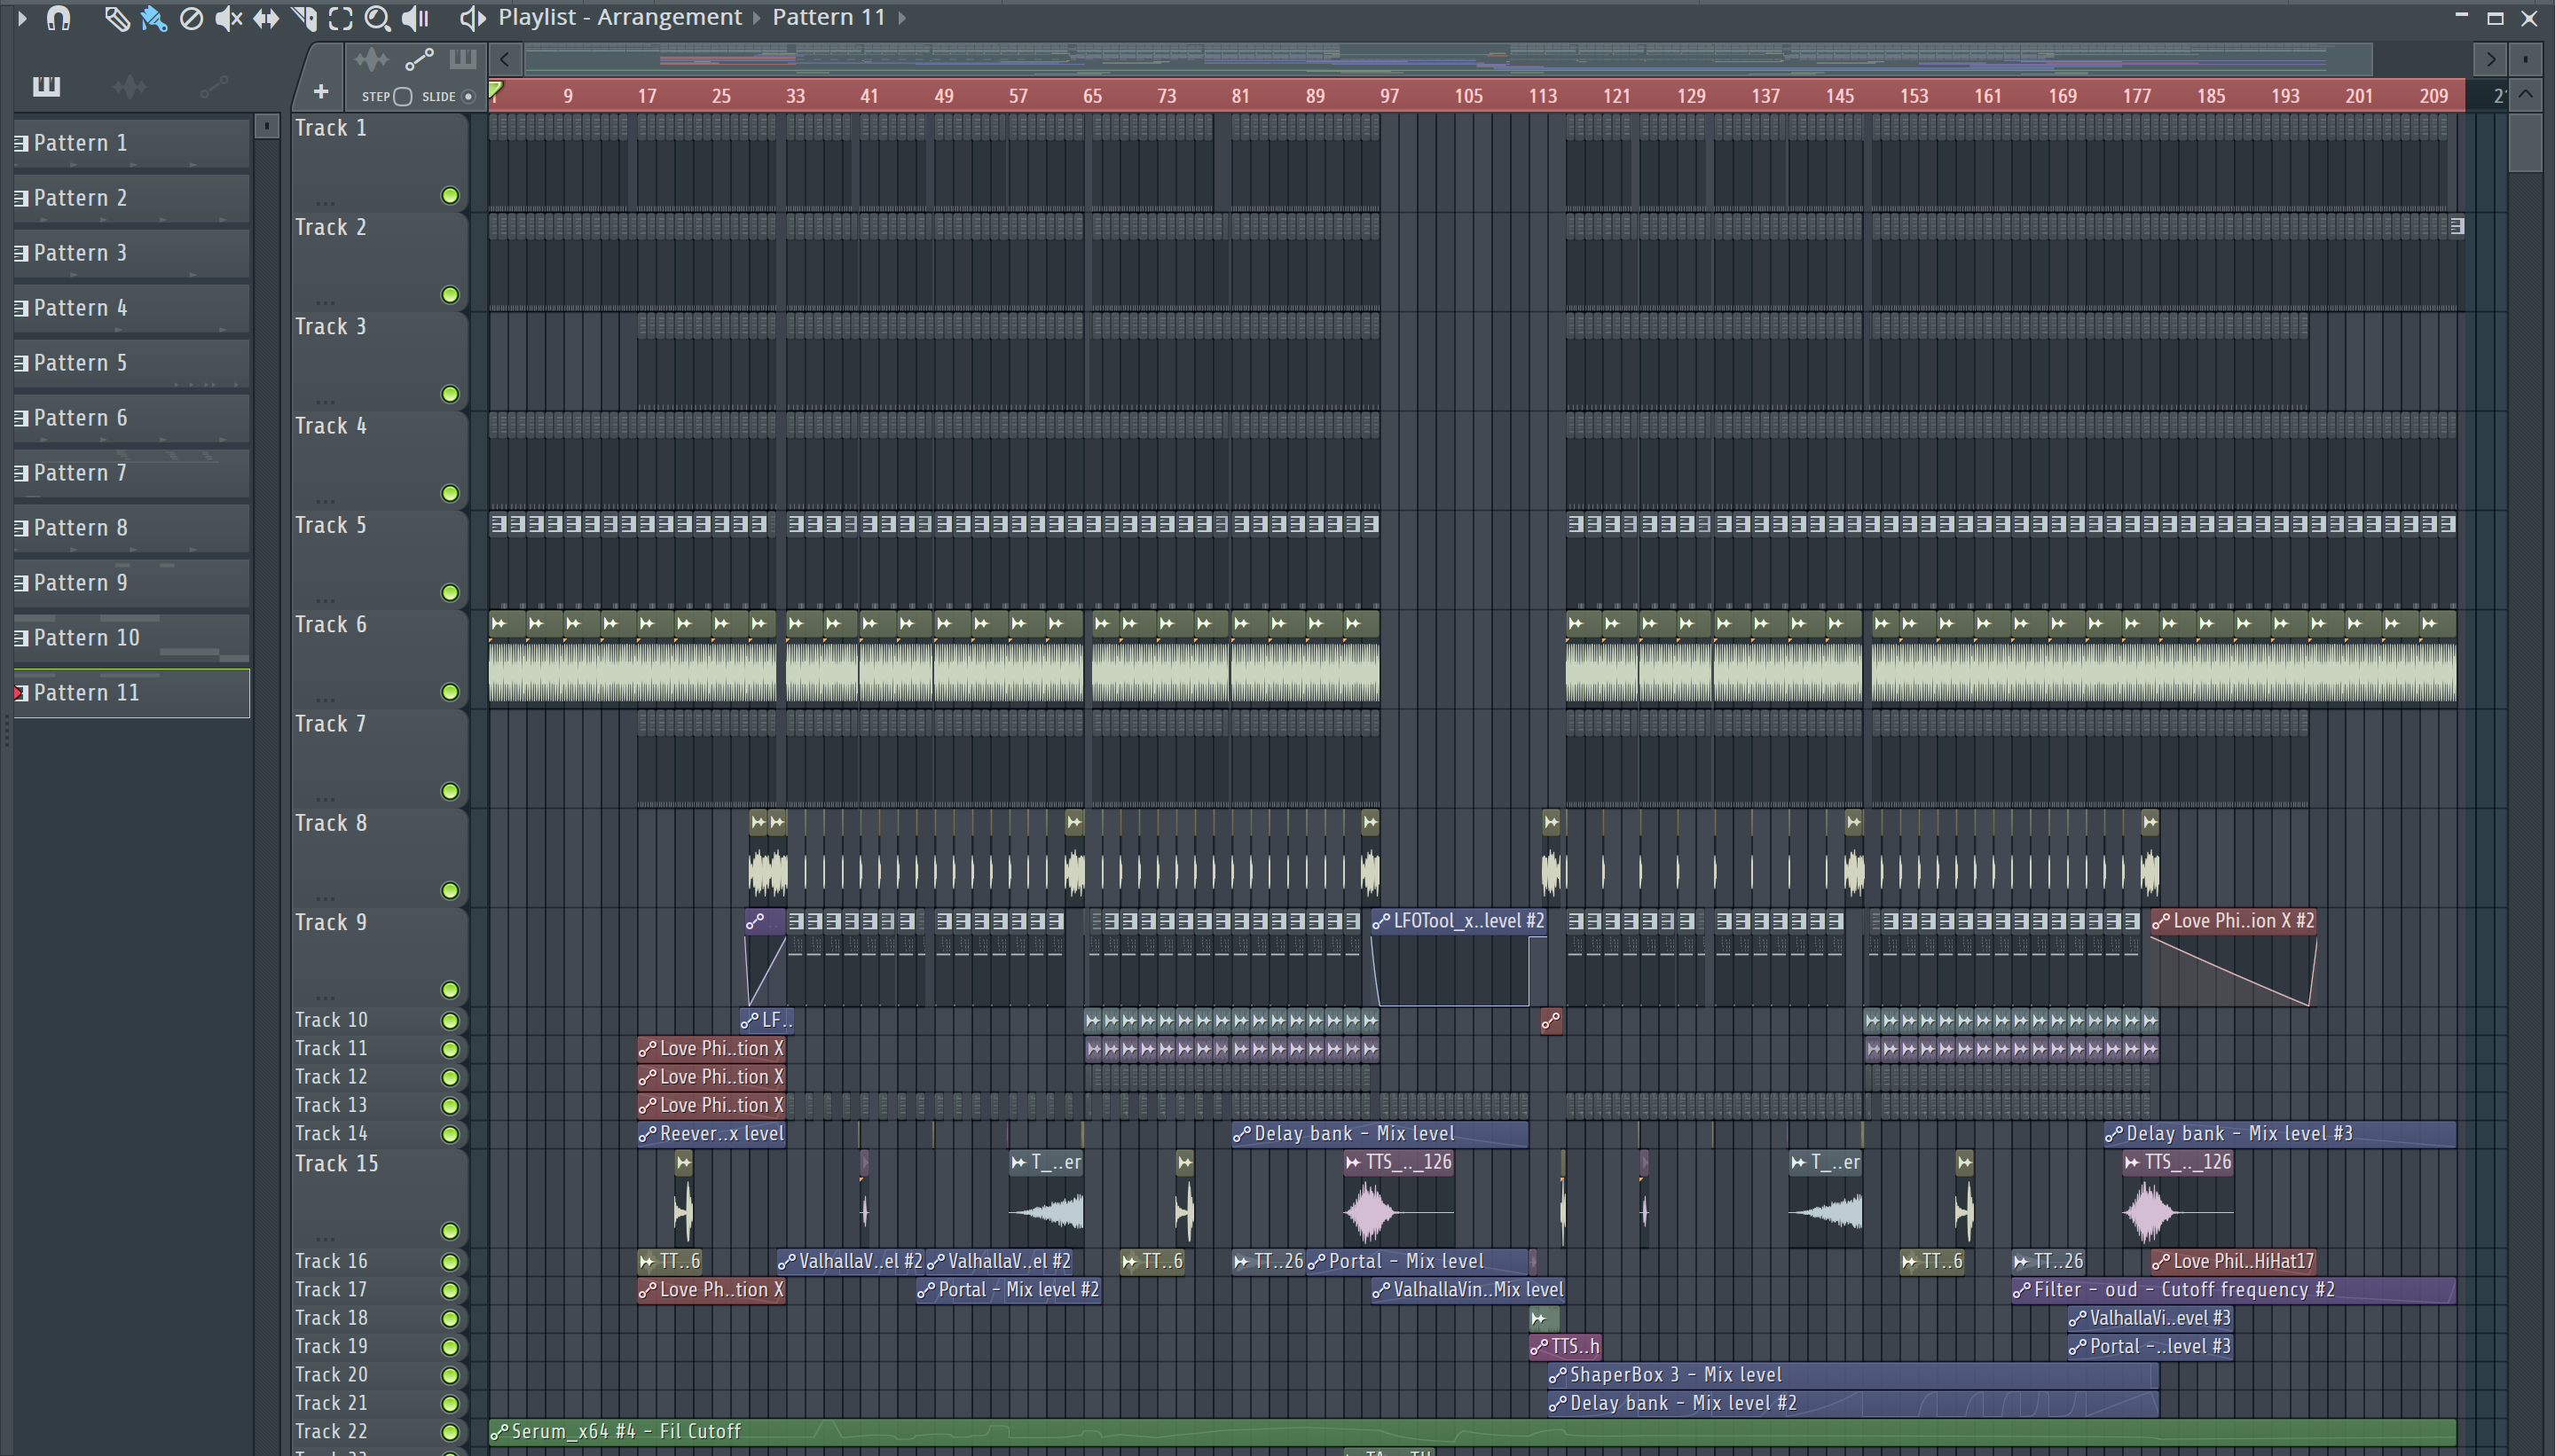Select the ValhallaVin..Mix level clip
This screenshot has width=2555, height=1456.
[1467, 1290]
